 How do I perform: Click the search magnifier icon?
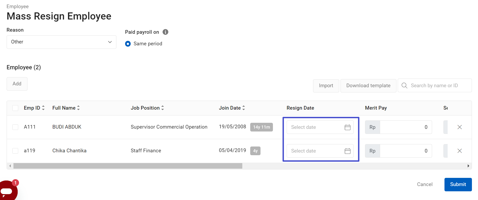404,85
